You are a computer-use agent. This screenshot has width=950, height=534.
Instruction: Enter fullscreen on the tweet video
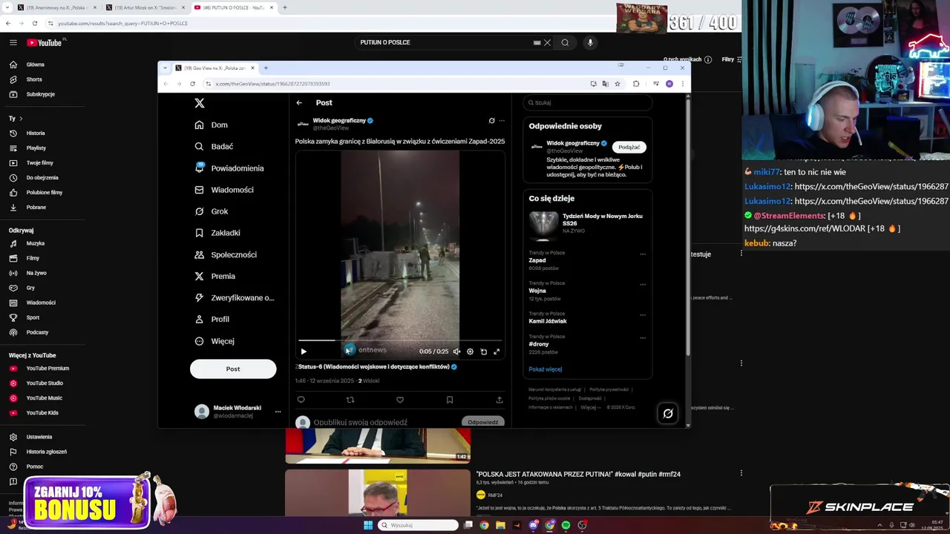click(x=497, y=352)
